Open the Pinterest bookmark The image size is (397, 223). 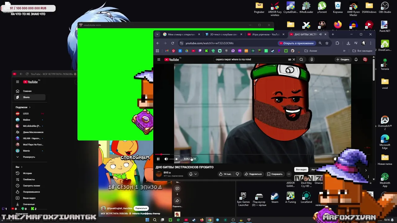(173, 51)
